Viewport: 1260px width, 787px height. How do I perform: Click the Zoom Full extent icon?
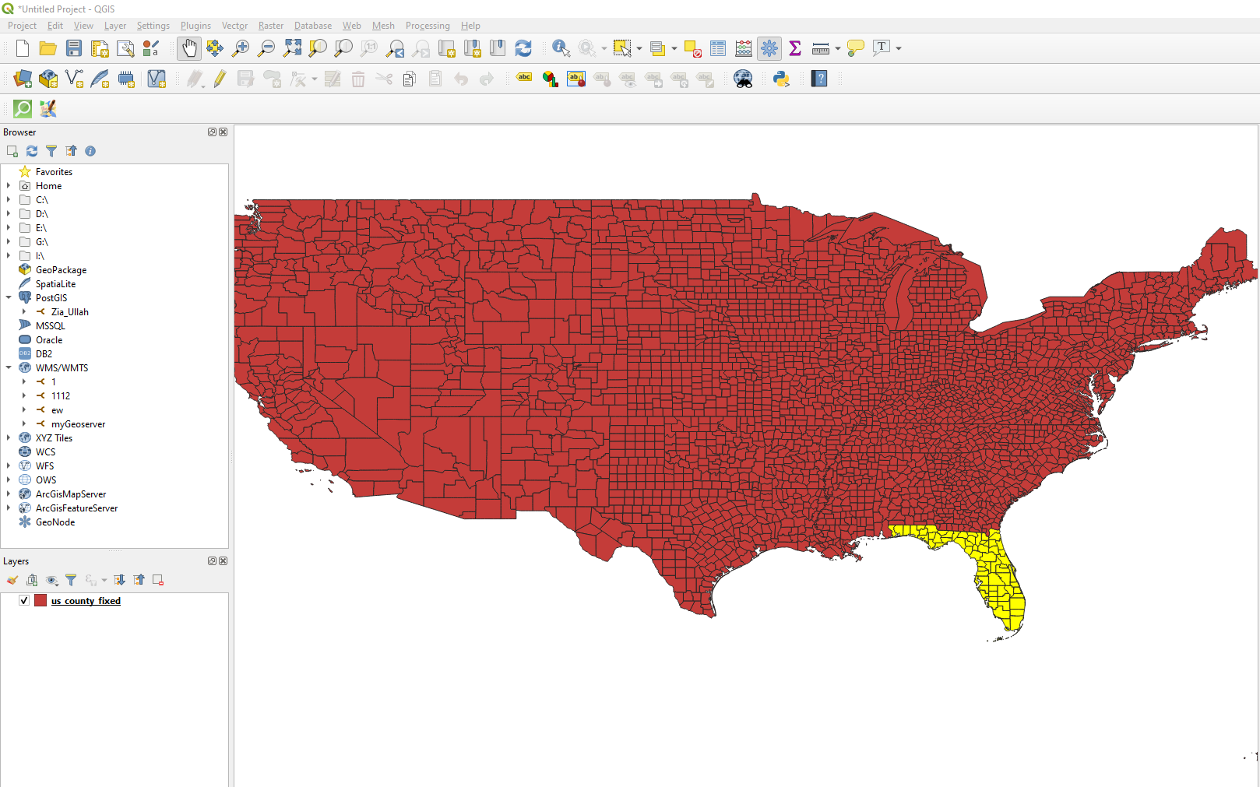click(292, 48)
